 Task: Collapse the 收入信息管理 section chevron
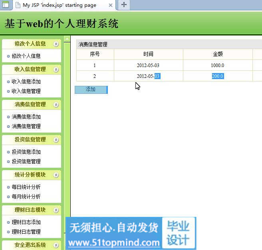tap(56, 69)
